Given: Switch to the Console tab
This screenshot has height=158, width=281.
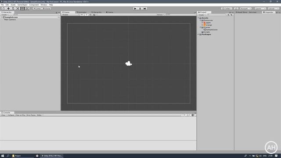Looking at the screenshot, I should [7, 113].
